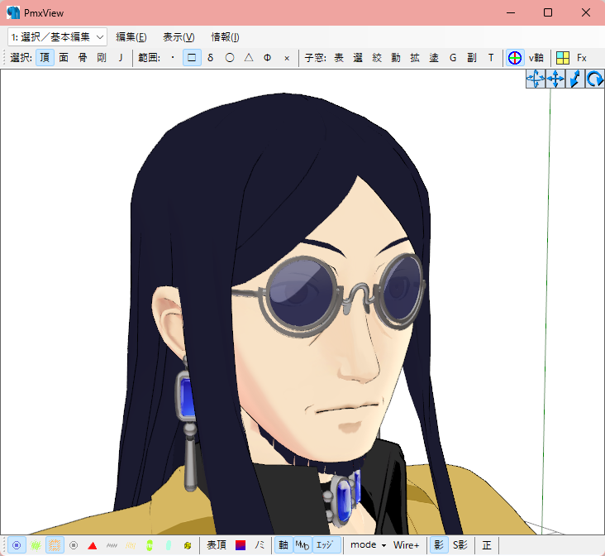The width and height of the screenshot is (605, 556).
Task: Select the rectangle range selection tool
Action: pos(192,58)
